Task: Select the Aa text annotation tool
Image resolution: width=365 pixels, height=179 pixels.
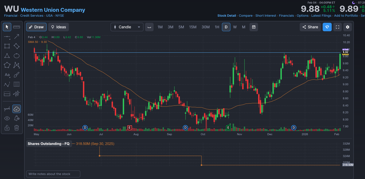Action: pyautogui.click(x=7, y=75)
